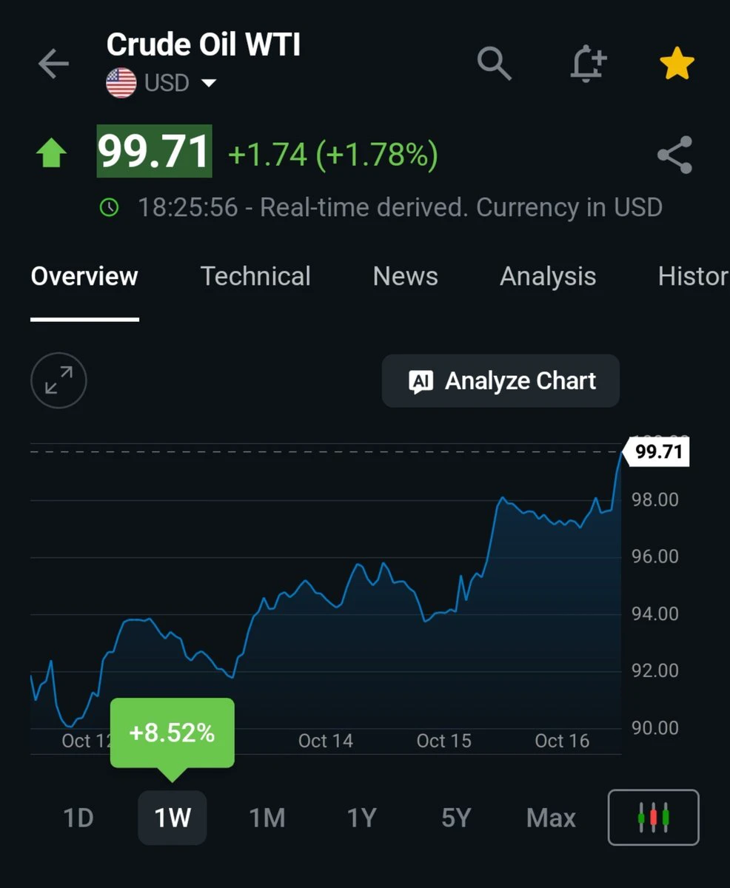Open search with the magnifier icon
The width and height of the screenshot is (730, 888).
click(x=495, y=64)
